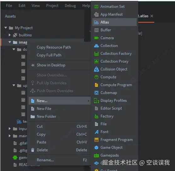The height and width of the screenshot is (171, 175).
Task: Click the green Camera icon
Action: point(96,38)
